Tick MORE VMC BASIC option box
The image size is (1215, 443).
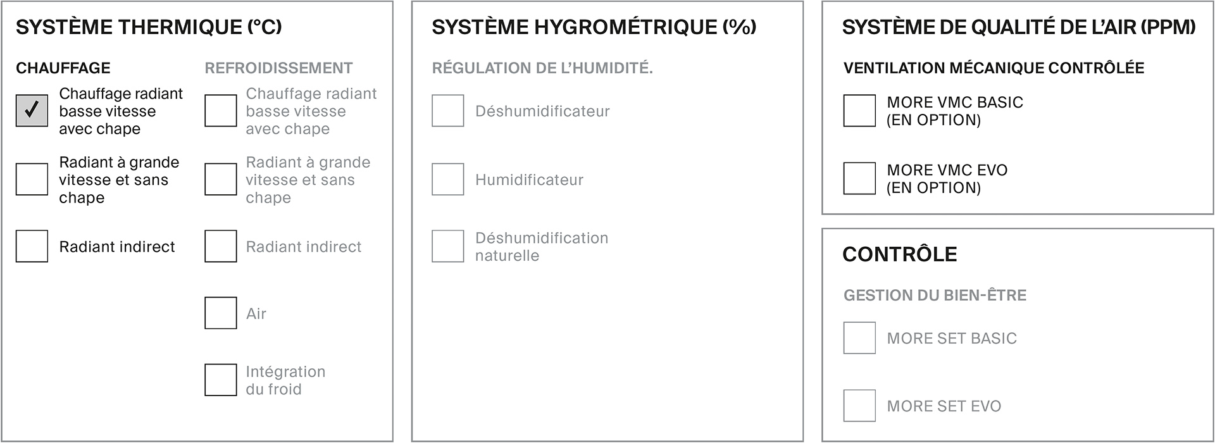click(859, 111)
